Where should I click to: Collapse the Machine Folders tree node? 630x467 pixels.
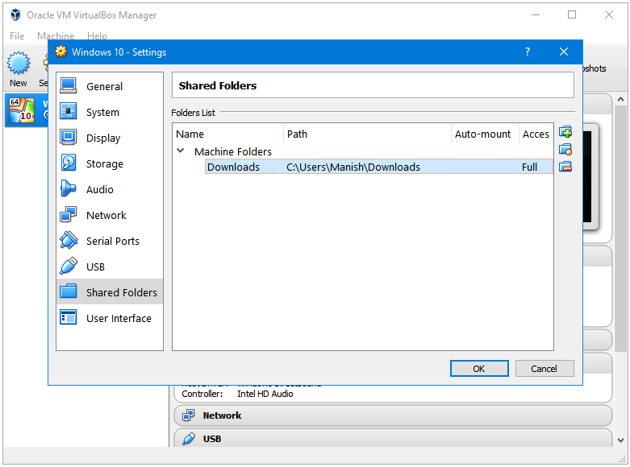coord(180,151)
